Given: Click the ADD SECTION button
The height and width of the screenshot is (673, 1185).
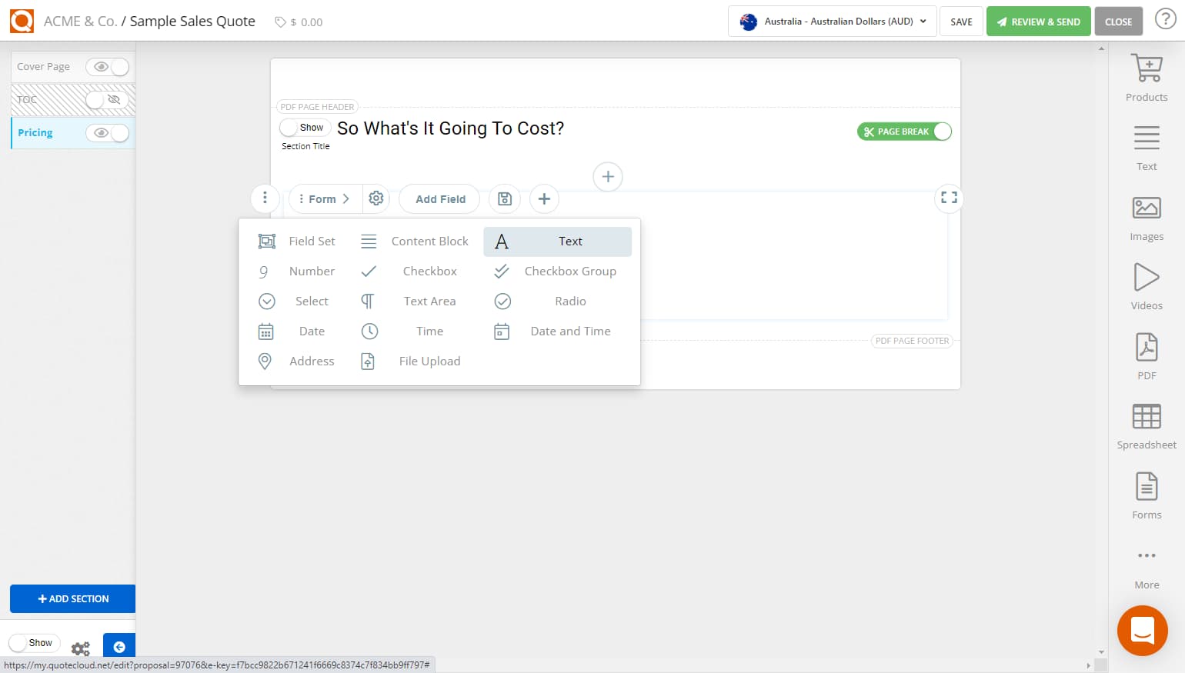Looking at the screenshot, I should 72,598.
